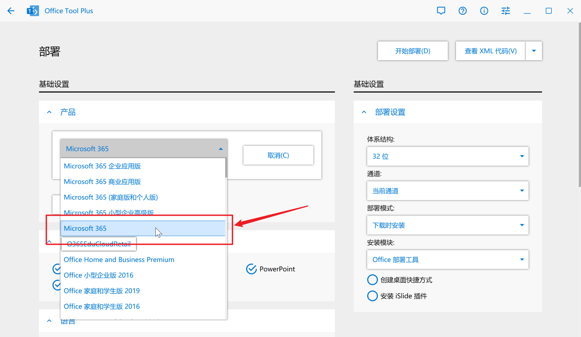The image size is (581, 337).
Task: Click the page vertical scrollbar
Action: pos(580,105)
